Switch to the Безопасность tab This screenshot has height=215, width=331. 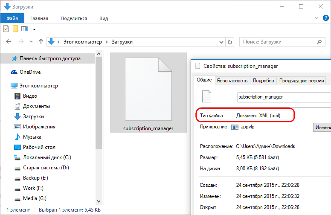pyautogui.click(x=232, y=80)
